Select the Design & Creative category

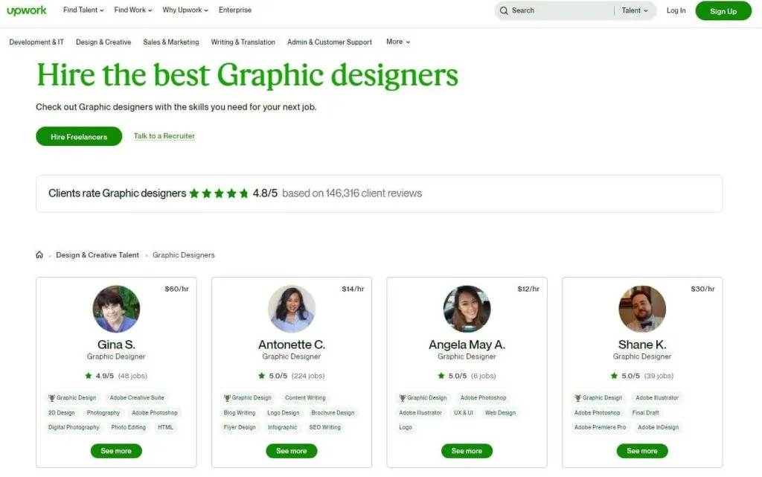coord(103,42)
